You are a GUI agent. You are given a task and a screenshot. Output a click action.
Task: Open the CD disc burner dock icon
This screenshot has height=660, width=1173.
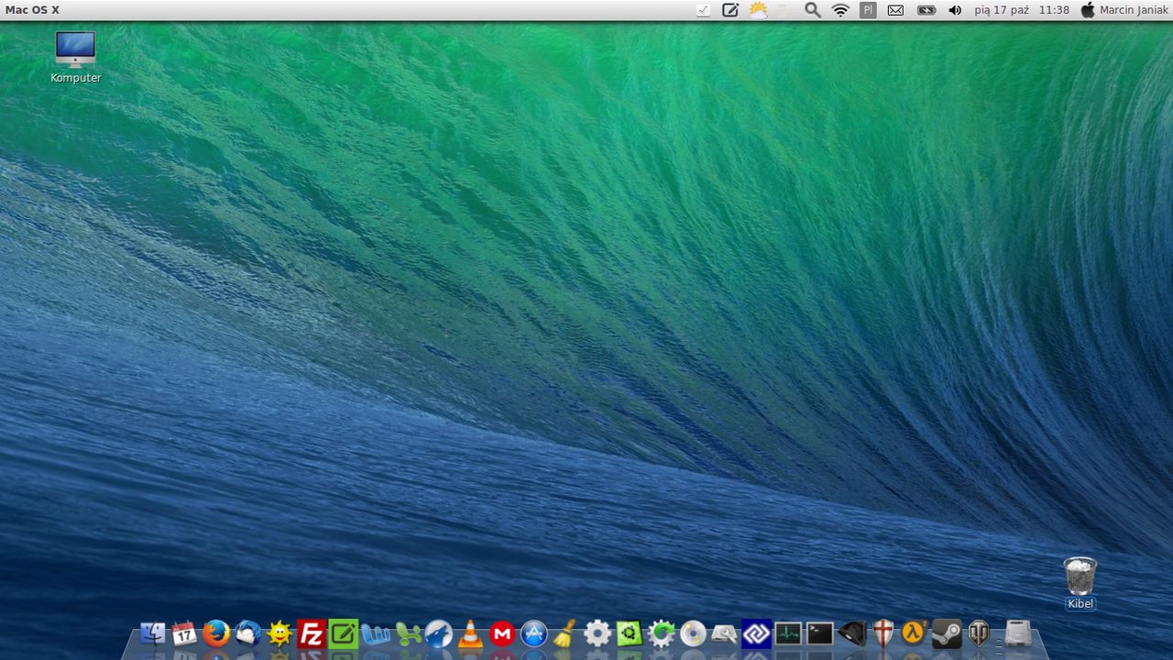coord(693,633)
